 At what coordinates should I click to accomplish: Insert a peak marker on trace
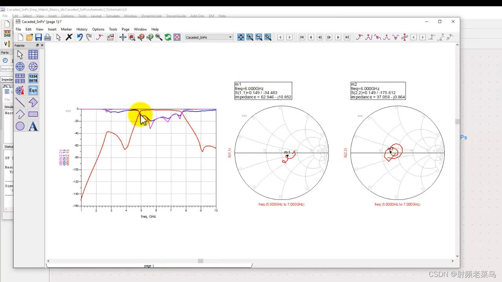[368, 37]
